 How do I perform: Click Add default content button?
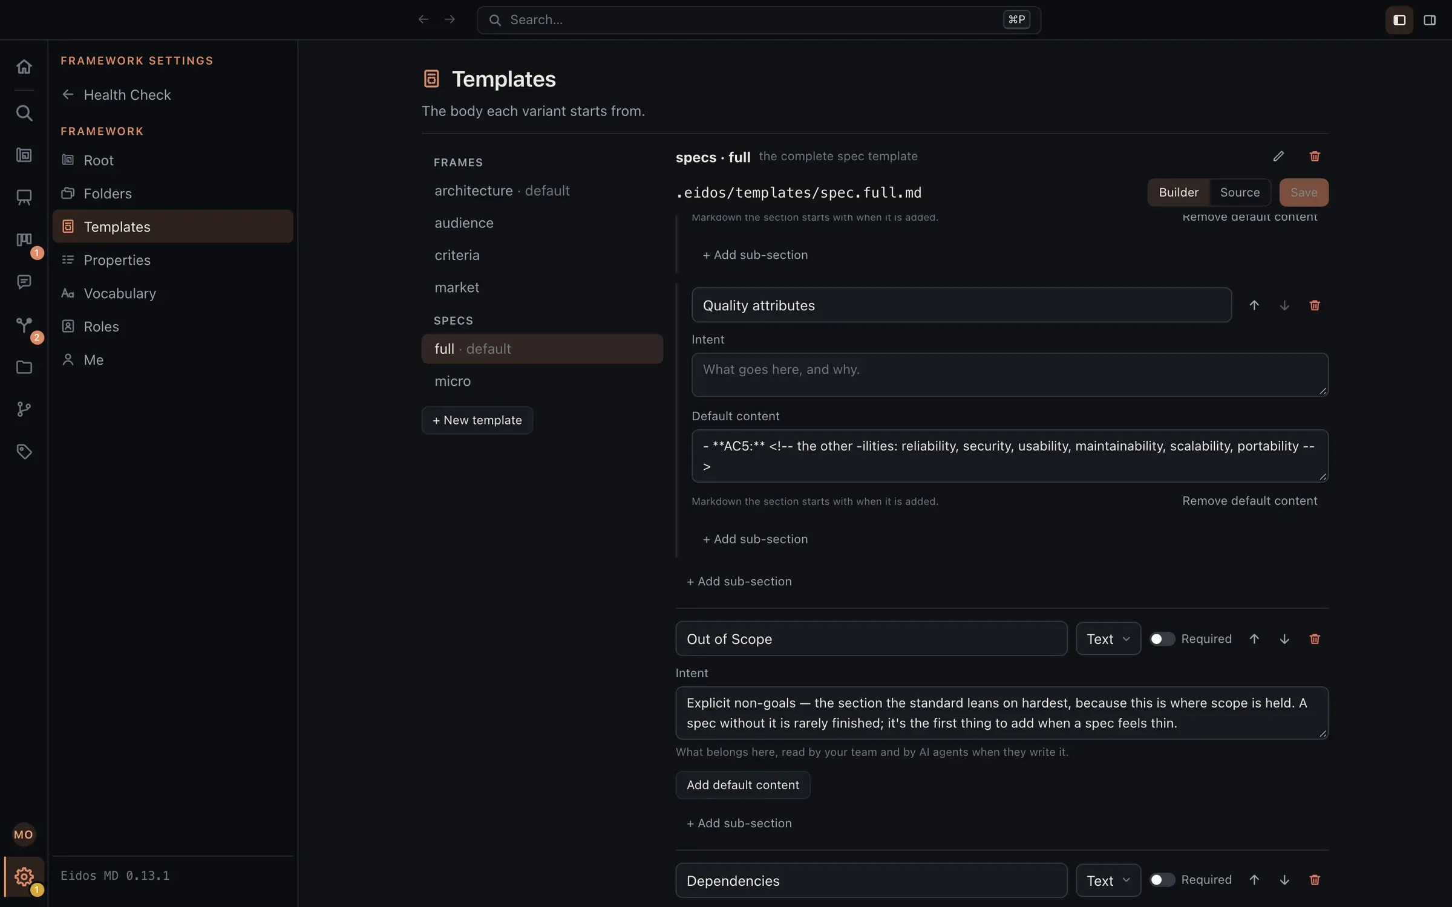pyautogui.click(x=743, y=785)
